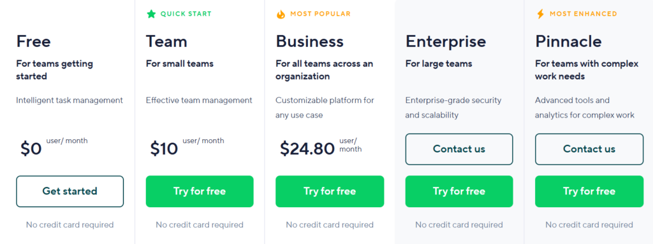Screen dimensions: 653x244
Task: Click the MOST ENHANCED label text
Action: [x=583, y=14]
